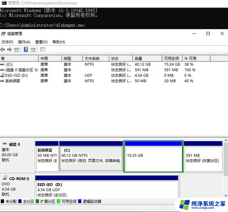Click the Back arrow toolbar icon
The image size is (228, 212).
tap(2, 50)
